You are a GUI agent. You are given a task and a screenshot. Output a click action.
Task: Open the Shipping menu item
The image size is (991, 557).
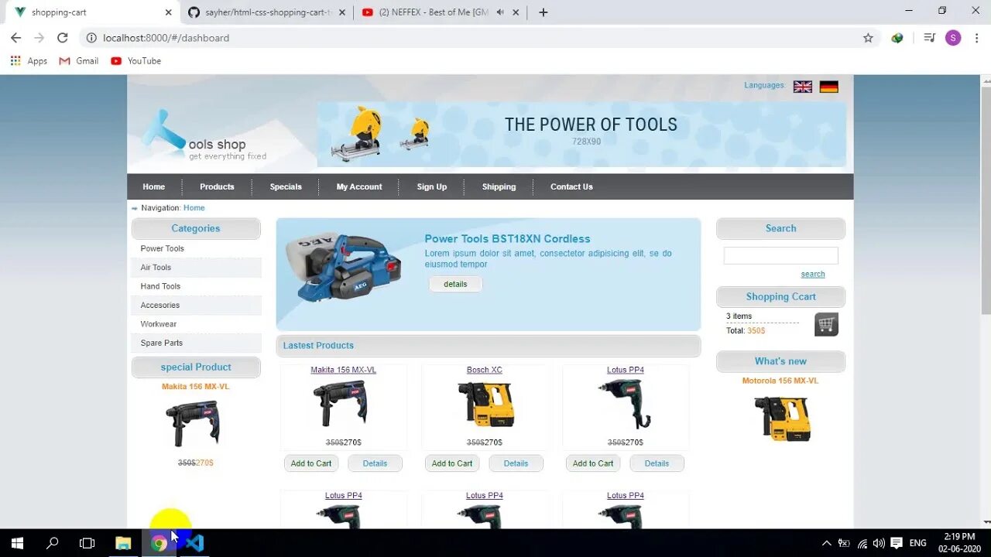(499, 186)
